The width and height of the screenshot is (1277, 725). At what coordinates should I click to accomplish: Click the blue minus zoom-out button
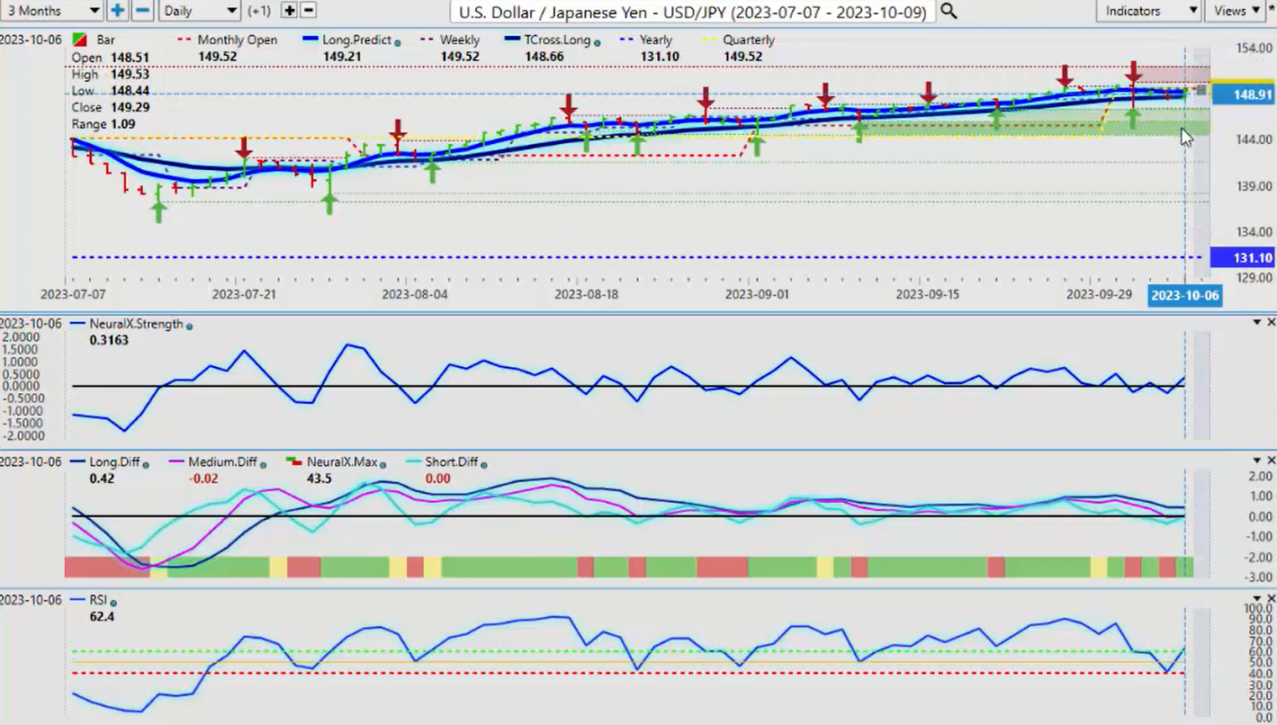click(142, 11)
